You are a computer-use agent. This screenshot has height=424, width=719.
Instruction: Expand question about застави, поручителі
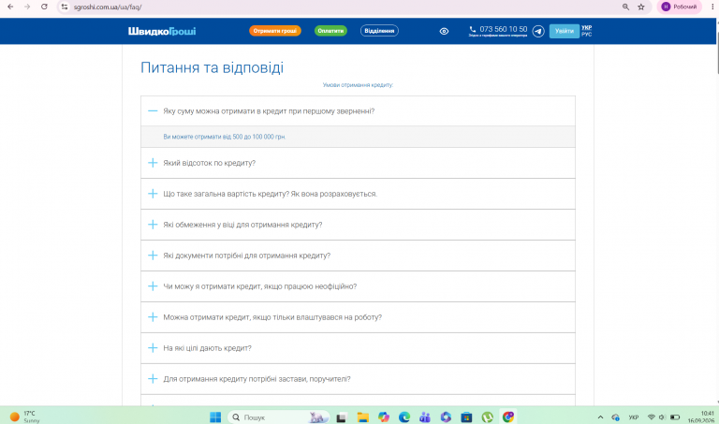(358, 379)
